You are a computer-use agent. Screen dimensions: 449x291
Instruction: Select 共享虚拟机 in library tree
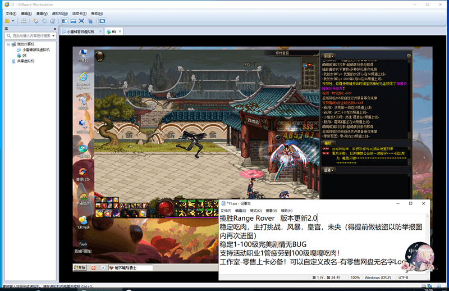(23, 61)
